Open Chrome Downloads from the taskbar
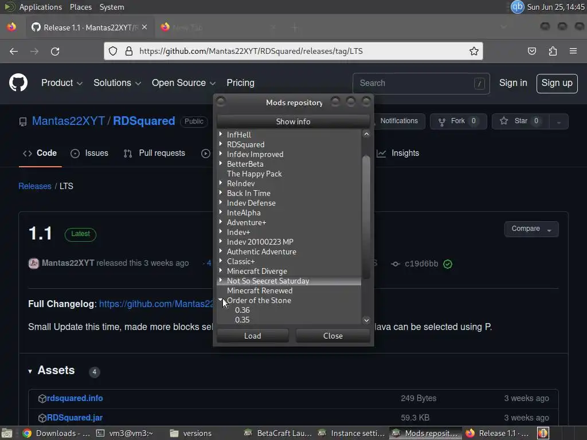 pos(56,433)
